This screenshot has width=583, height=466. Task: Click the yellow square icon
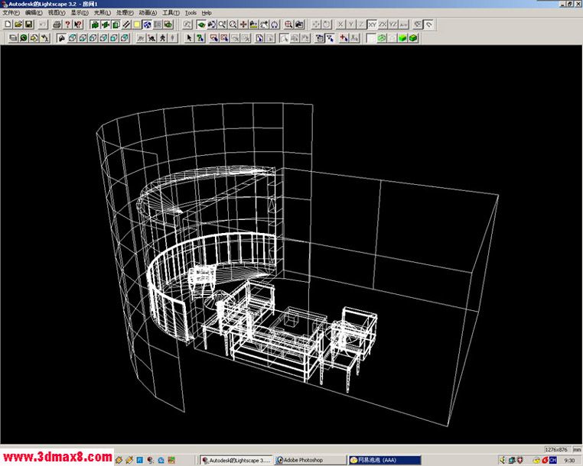click(x=137, y=24)
